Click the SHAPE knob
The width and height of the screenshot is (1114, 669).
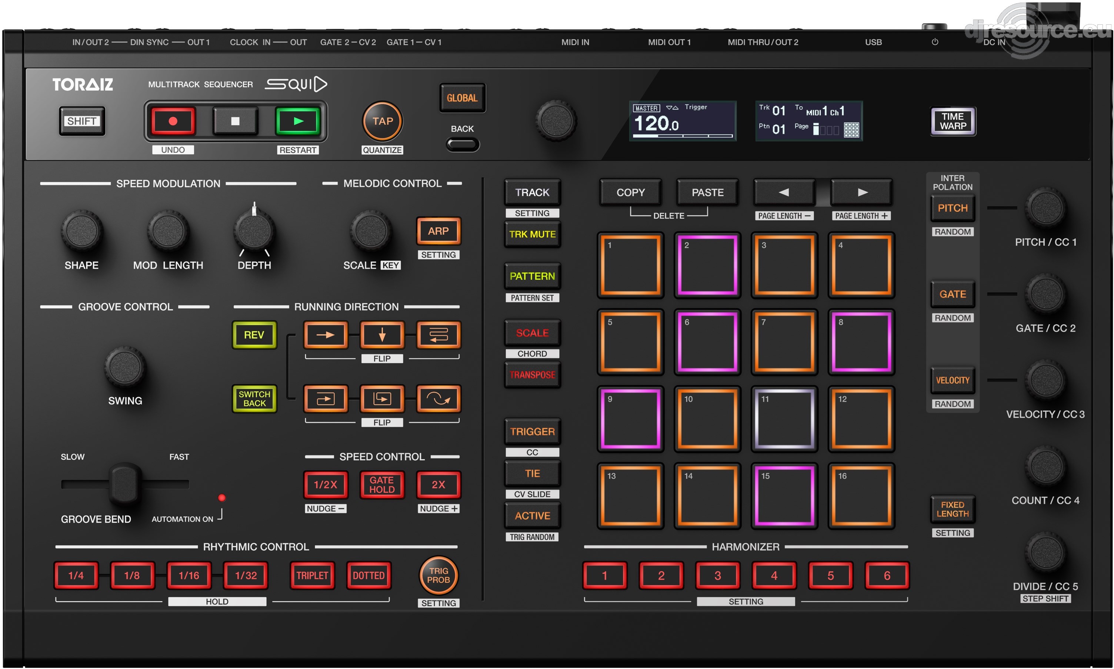(x=81, y=231)
